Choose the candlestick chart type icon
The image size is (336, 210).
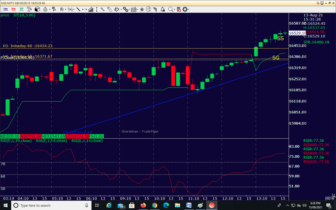point(62,9)
